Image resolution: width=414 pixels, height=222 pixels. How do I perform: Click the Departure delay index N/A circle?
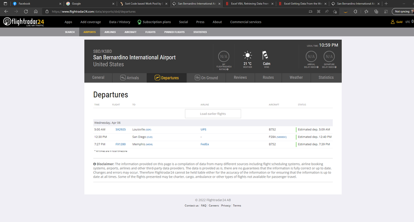coord(329,56)
